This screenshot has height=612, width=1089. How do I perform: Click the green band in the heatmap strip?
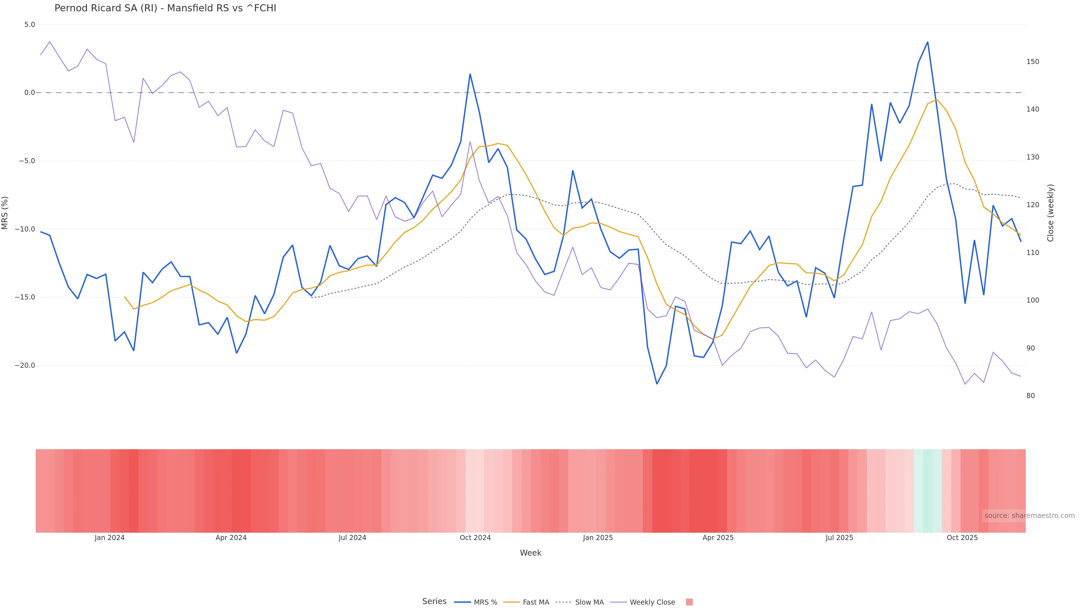point(928,490)
